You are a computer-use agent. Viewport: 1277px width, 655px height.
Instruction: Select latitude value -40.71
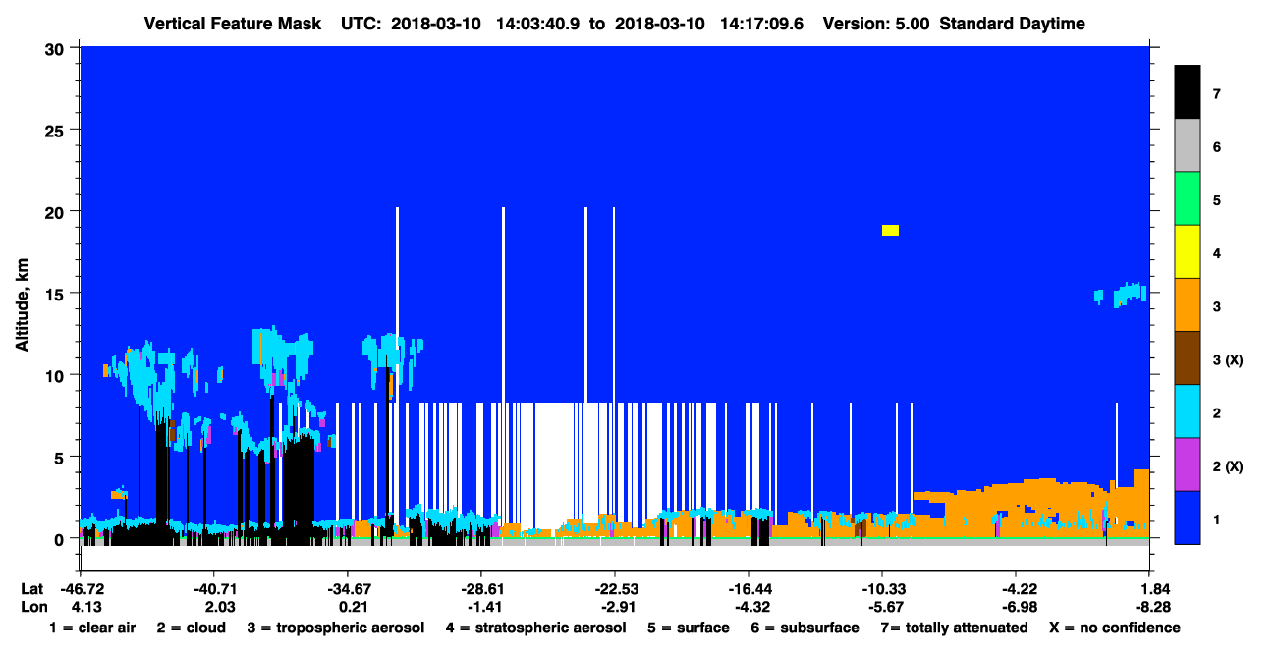pos(213,589)
